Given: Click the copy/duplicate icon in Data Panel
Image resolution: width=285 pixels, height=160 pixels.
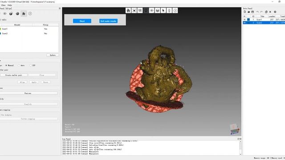Looking at the screenshot, I should pos(266,12).
